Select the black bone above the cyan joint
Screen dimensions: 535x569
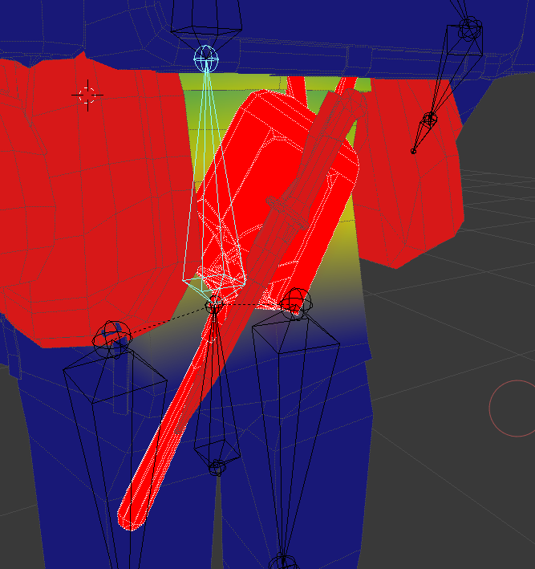pos(206,26)
